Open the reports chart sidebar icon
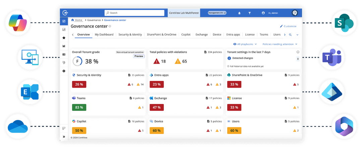This screenshot has width=362, height=149. coord(64,46)
